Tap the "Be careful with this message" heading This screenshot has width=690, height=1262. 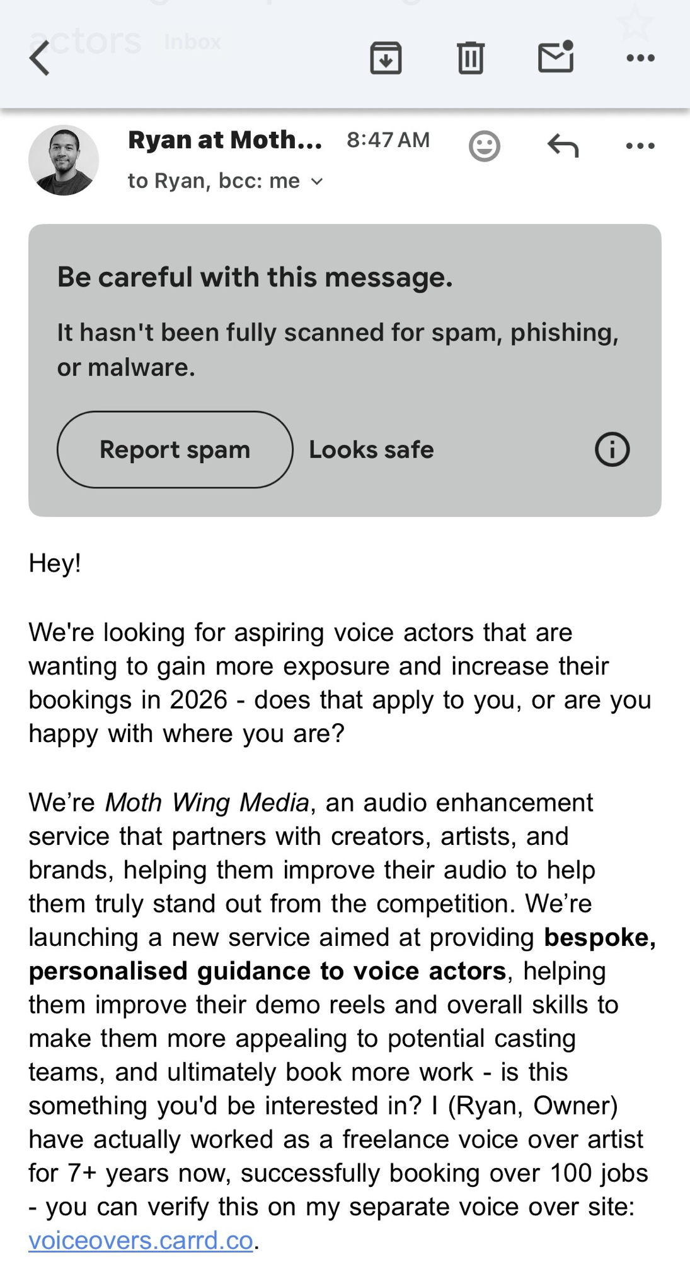click(x=255, y=277)
